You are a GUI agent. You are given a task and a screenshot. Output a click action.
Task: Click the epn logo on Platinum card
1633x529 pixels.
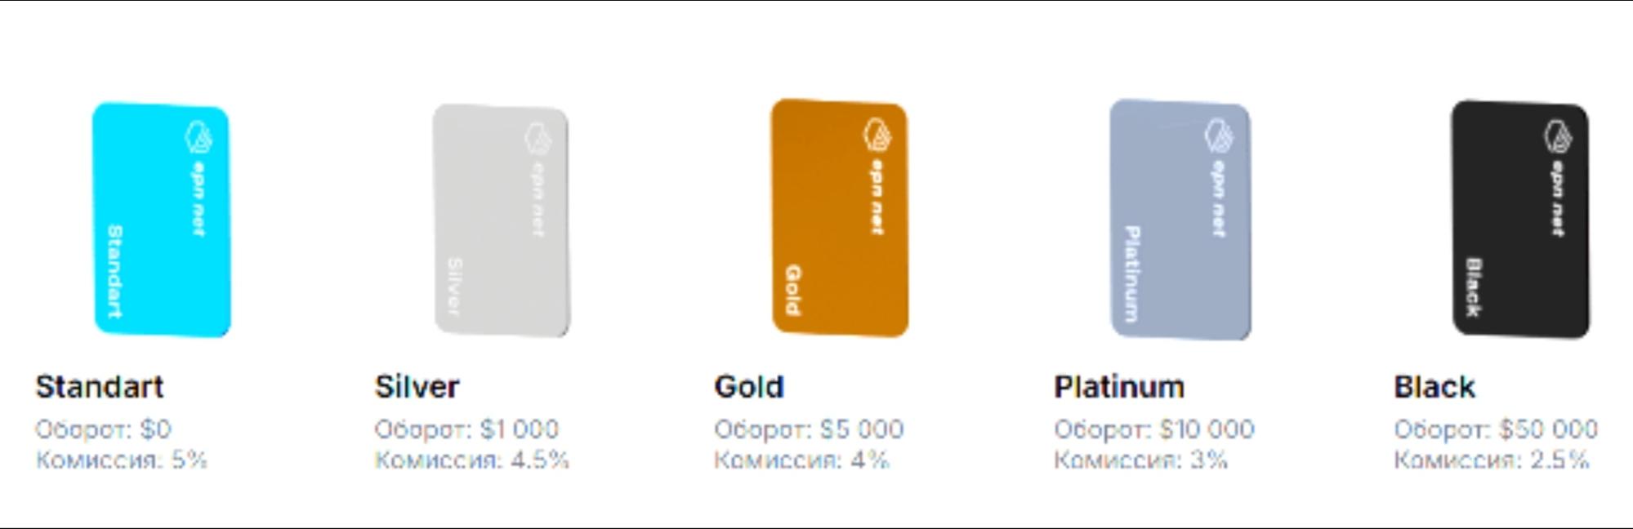point(1219,136)
